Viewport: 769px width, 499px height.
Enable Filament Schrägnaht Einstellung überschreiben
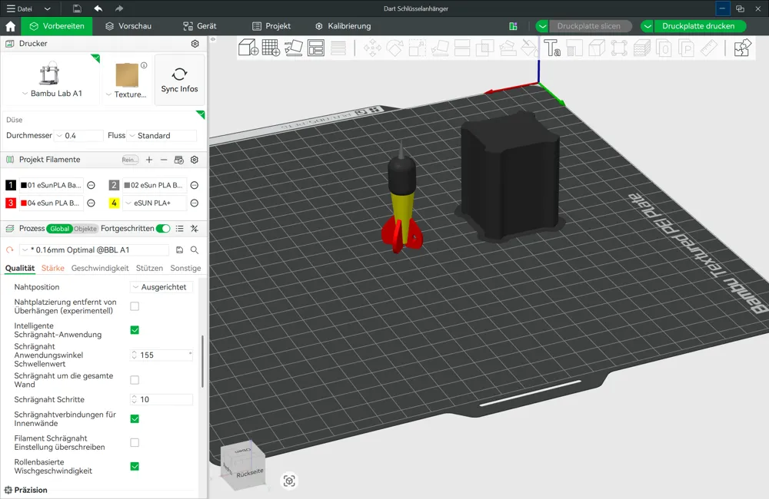click(x=135, y=443)
